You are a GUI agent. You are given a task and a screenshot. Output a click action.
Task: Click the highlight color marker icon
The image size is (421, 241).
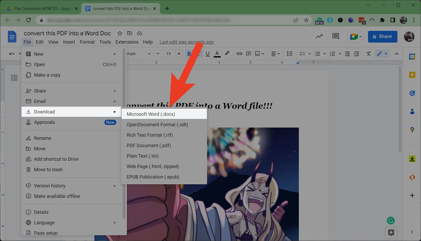(227, 54)
